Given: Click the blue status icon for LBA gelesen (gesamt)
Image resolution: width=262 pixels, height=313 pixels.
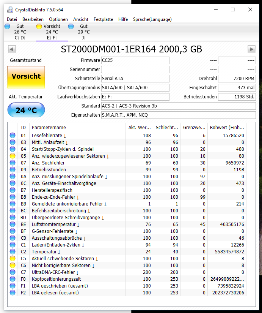Looking at the screenshot, I should tap(13, 292).
